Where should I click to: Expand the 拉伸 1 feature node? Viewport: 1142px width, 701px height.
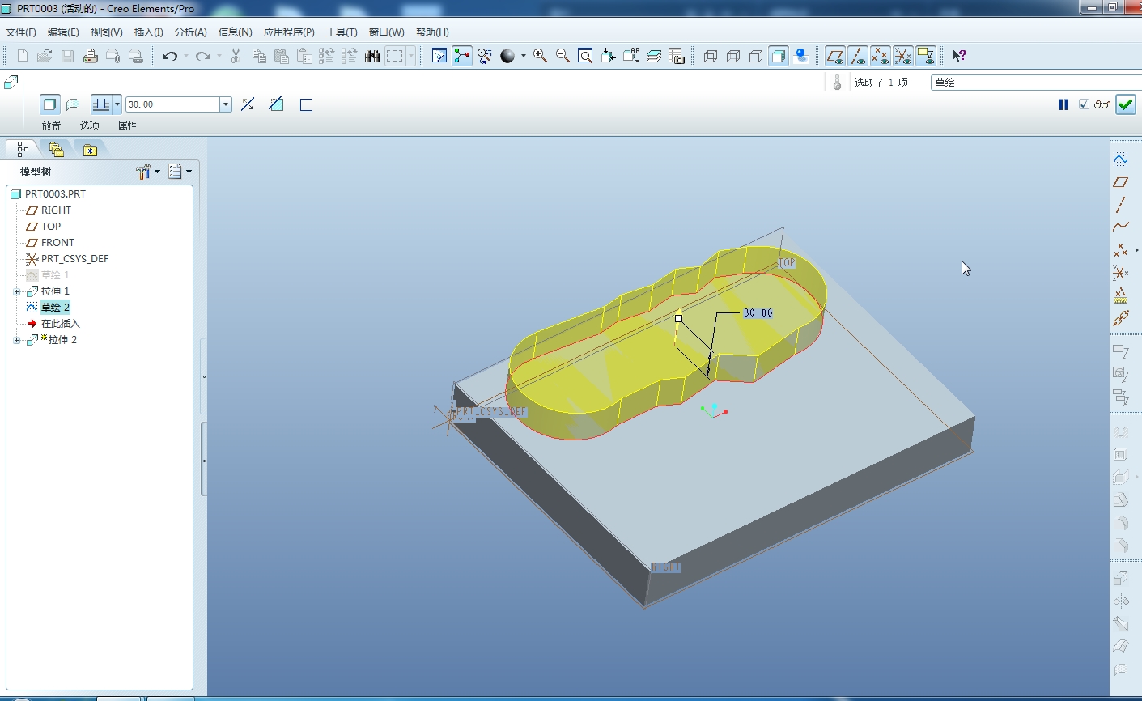click(x=17, y=291)
